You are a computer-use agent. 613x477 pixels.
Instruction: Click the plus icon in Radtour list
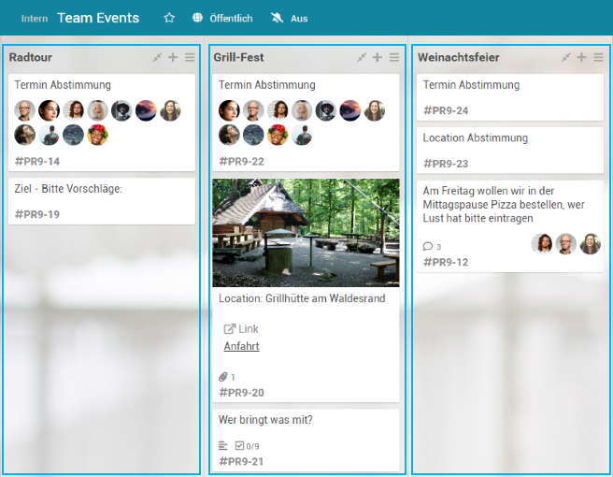(x=173, y=58)
